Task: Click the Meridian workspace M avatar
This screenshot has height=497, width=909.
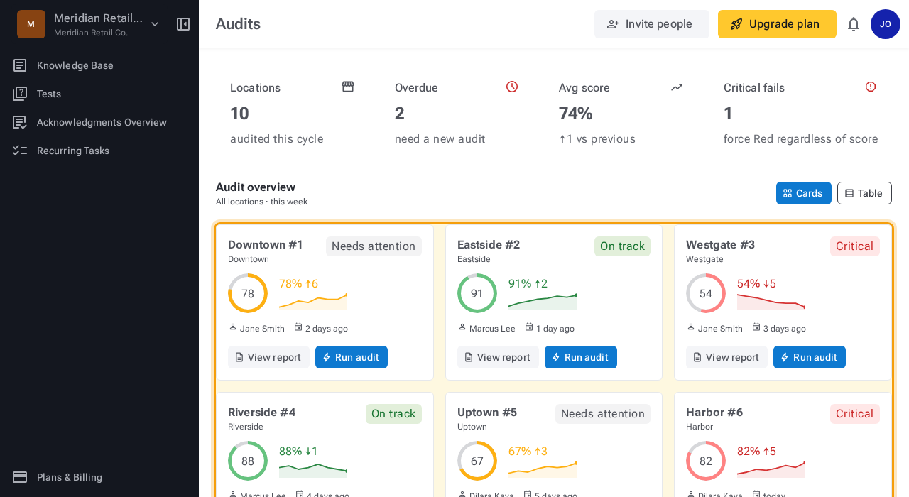Action: (x=31, y=24)
